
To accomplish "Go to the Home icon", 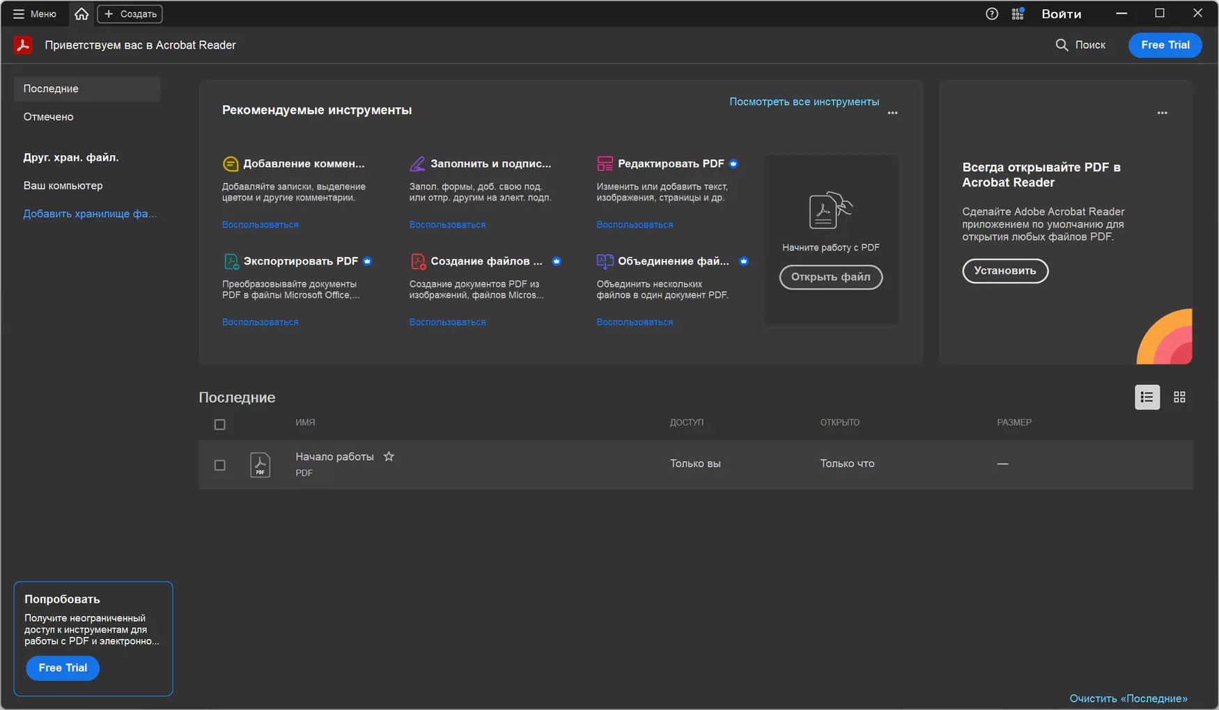I will coord(81,14).
